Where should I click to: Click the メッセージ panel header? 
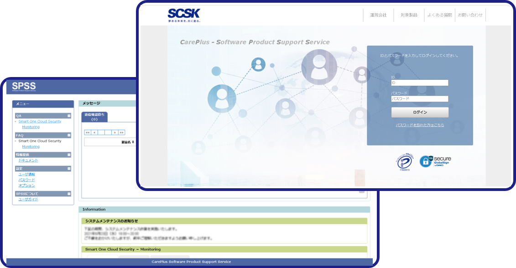107,103
